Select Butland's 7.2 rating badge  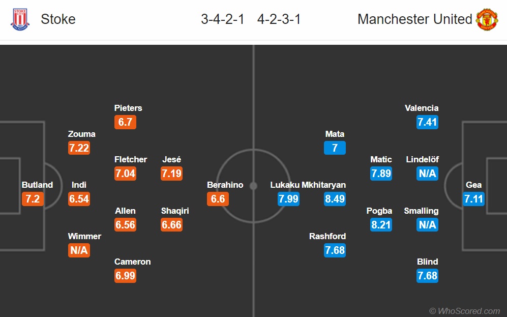(x=33, y=198)
